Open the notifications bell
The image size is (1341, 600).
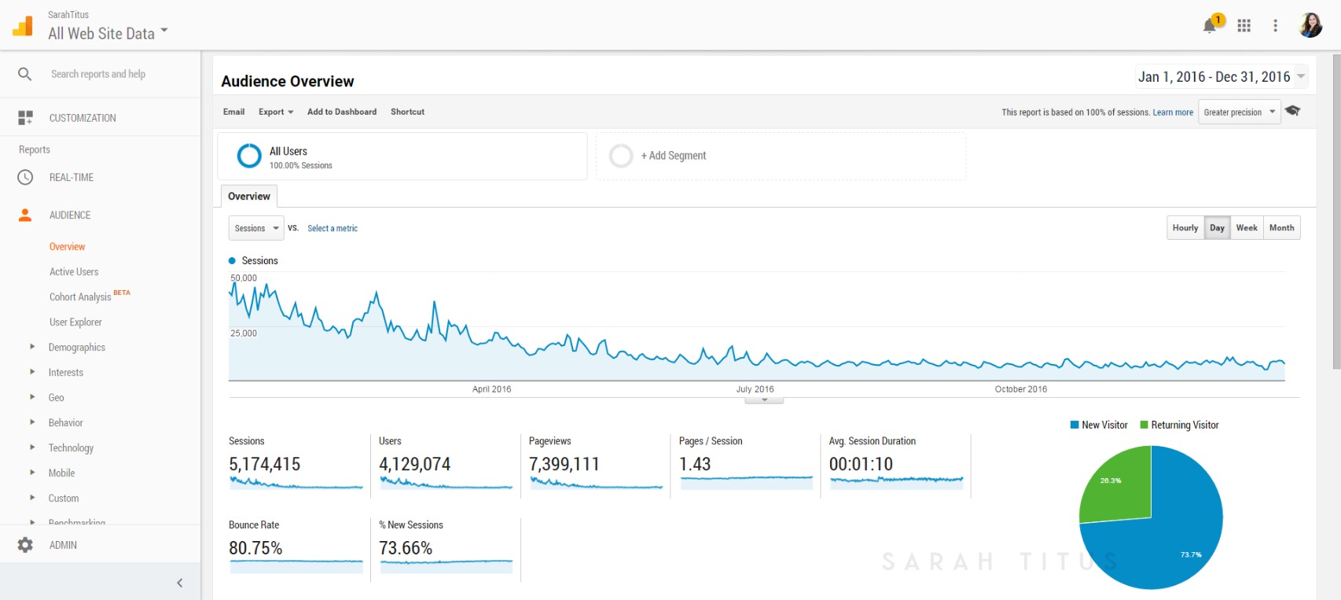1210,26
